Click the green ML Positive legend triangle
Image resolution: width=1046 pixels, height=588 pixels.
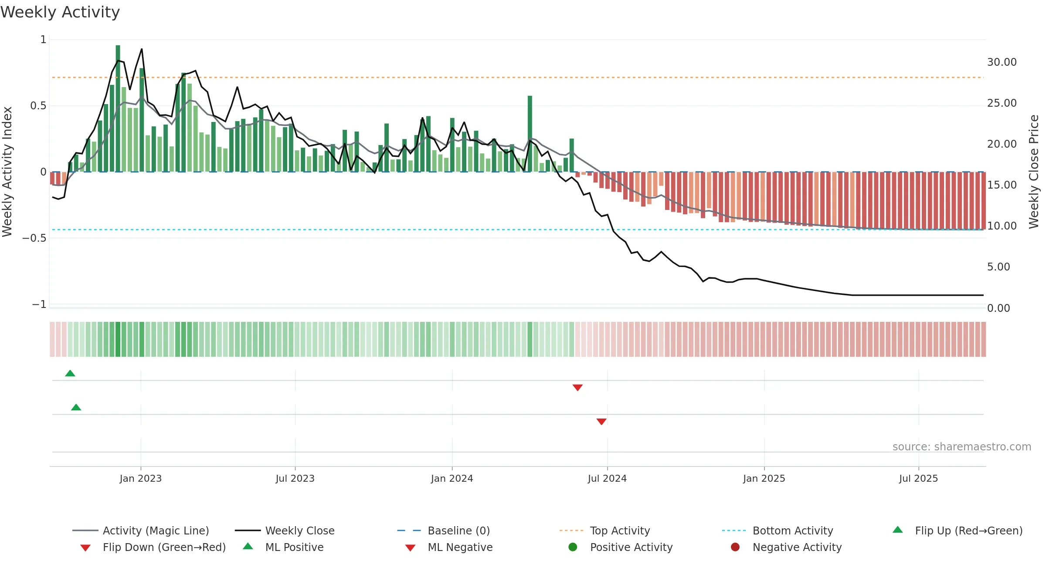[x=248, y=546]
